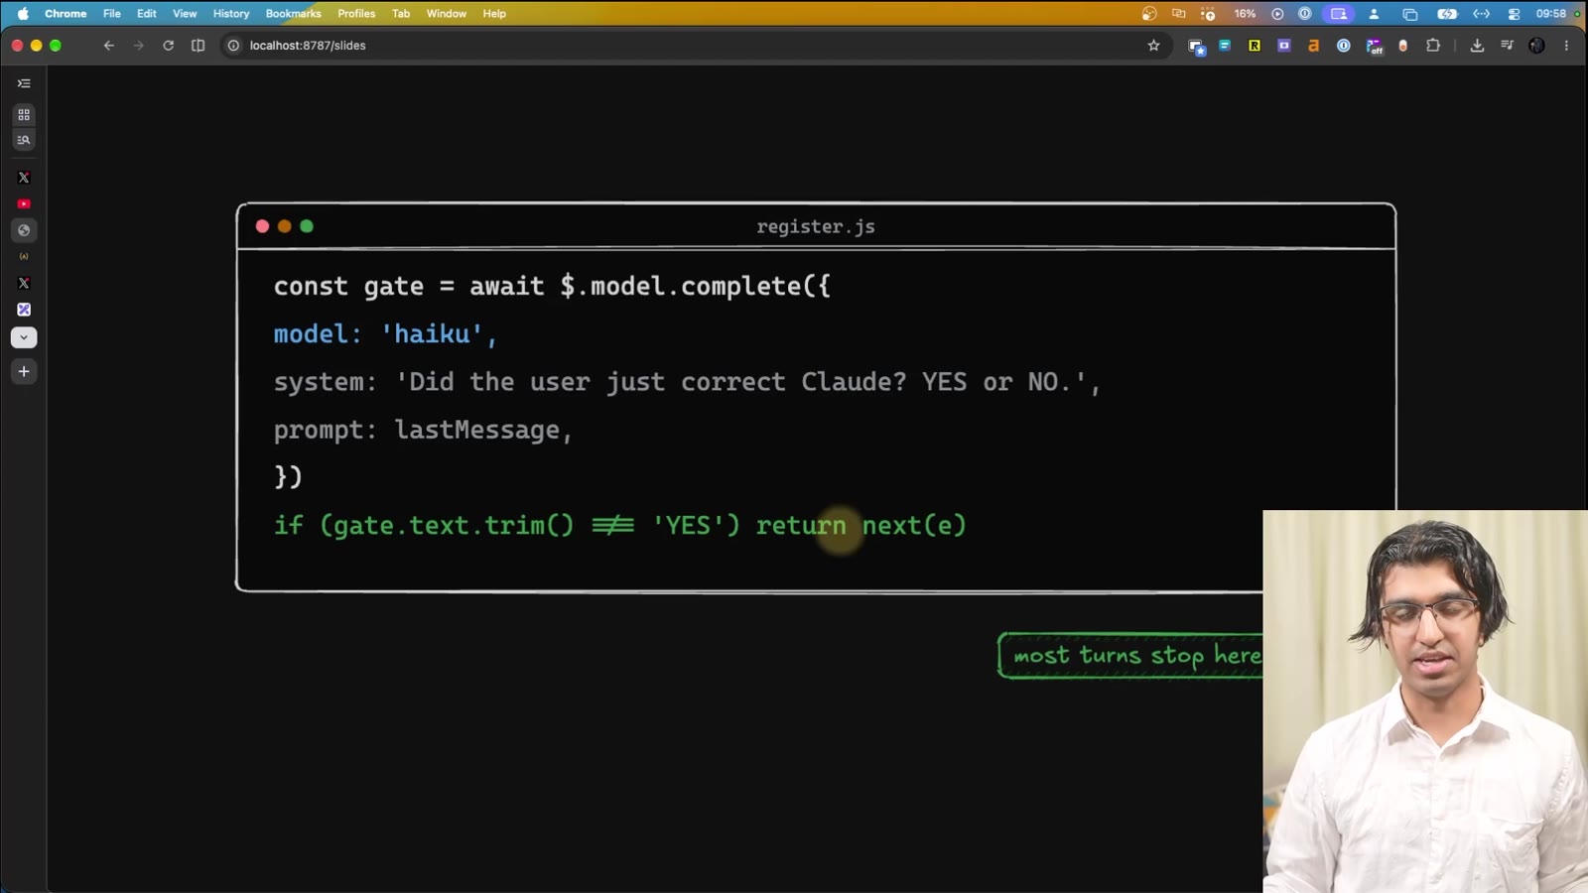
Task: Click the 'prompt: lastMessage,' code line
Action: (x=424, y=431)
